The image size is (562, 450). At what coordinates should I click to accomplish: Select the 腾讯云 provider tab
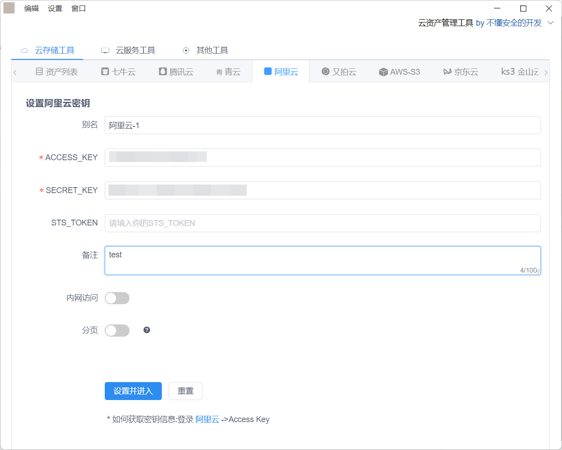pos(176,72)
